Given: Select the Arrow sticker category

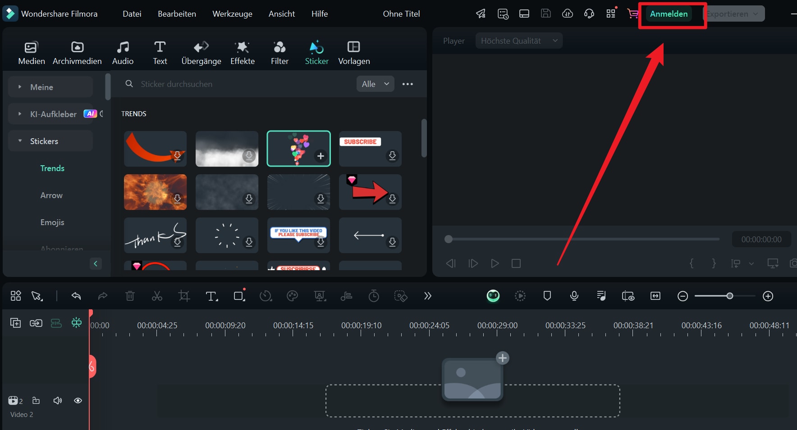Looking at the screenshot, I should tap(51, 195).
